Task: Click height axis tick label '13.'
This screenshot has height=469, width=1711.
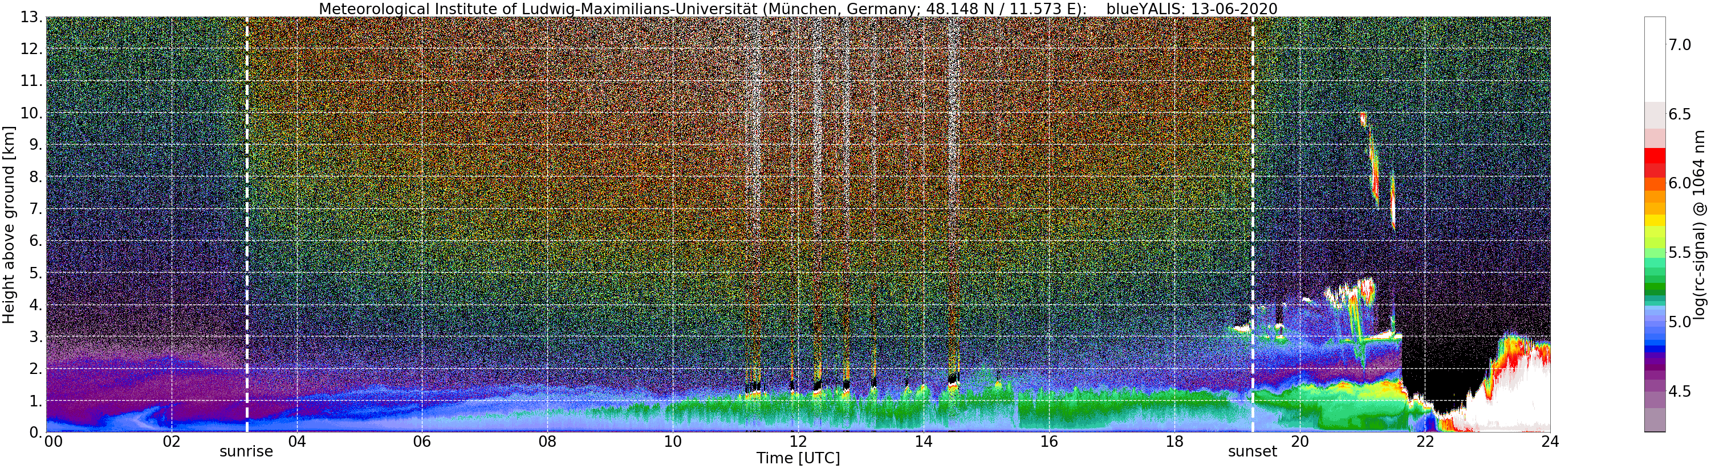Action: (32, 17)
